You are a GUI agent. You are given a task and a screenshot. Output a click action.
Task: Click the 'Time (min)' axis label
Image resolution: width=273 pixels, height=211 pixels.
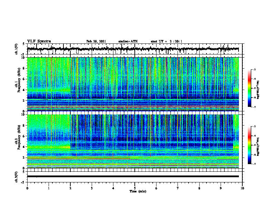pos(138,191)
